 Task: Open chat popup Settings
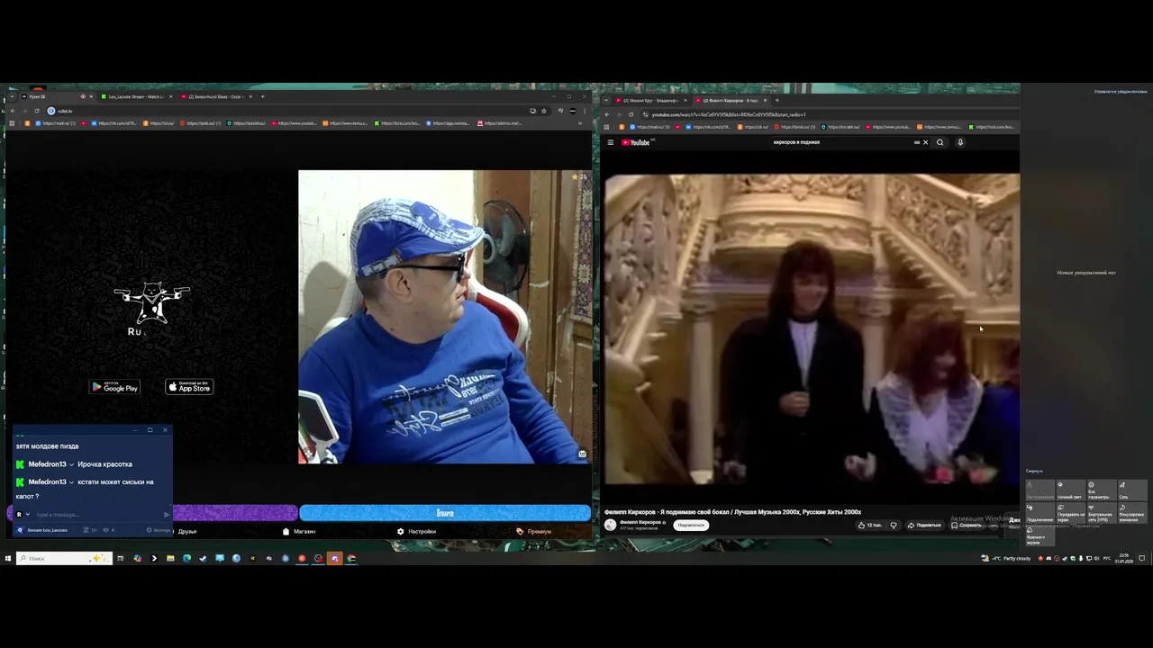pos(159,530)
